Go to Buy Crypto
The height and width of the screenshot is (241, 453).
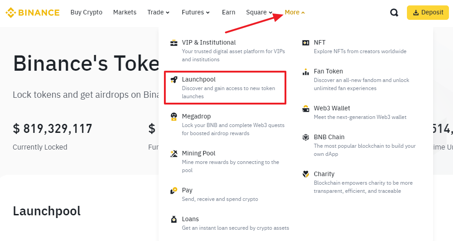click(x=86, y=13)
